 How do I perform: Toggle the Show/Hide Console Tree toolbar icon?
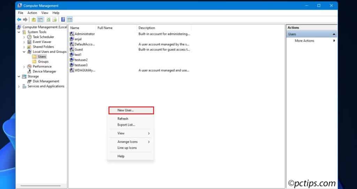point(40,20)
